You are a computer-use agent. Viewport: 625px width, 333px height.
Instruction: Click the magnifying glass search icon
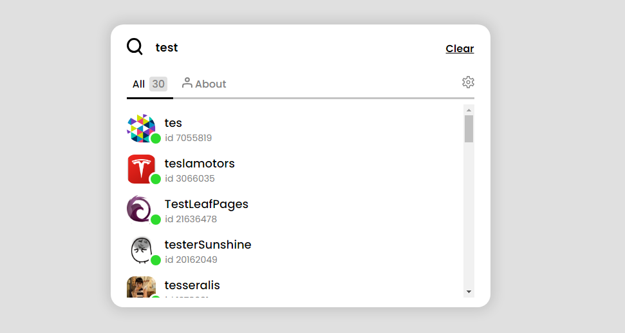click(x=135, y=47)
